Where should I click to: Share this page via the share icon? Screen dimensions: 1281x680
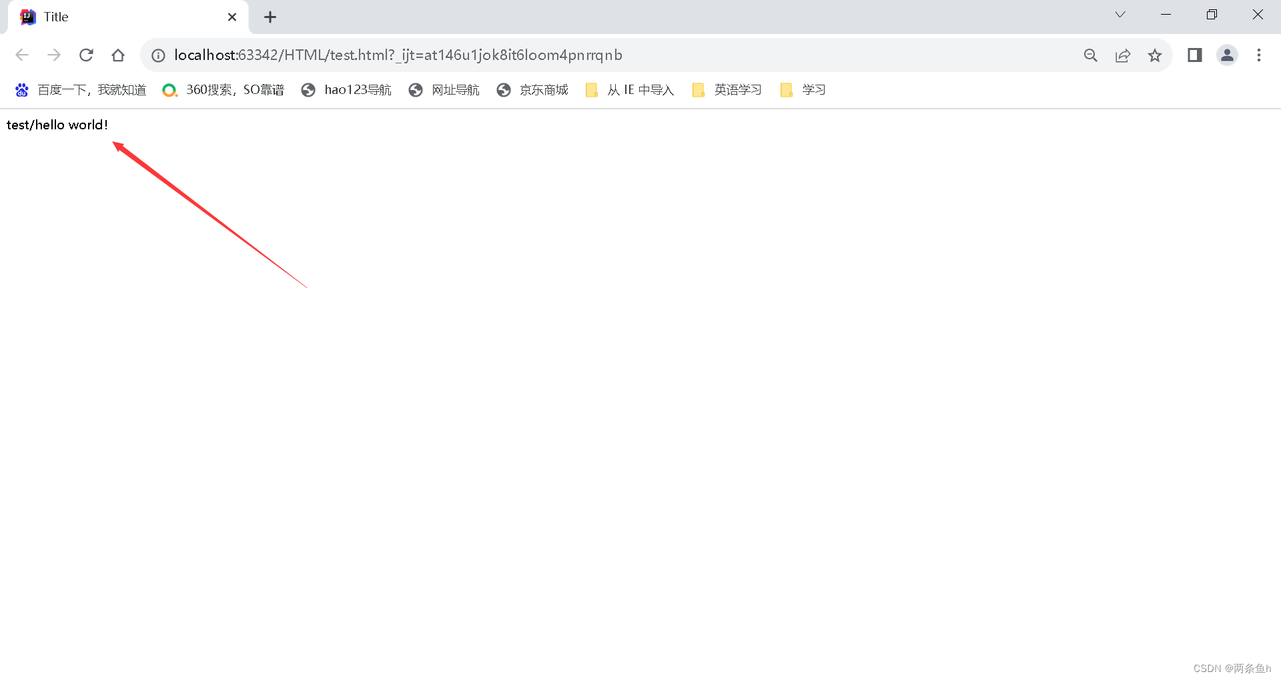pos(1123,55)
